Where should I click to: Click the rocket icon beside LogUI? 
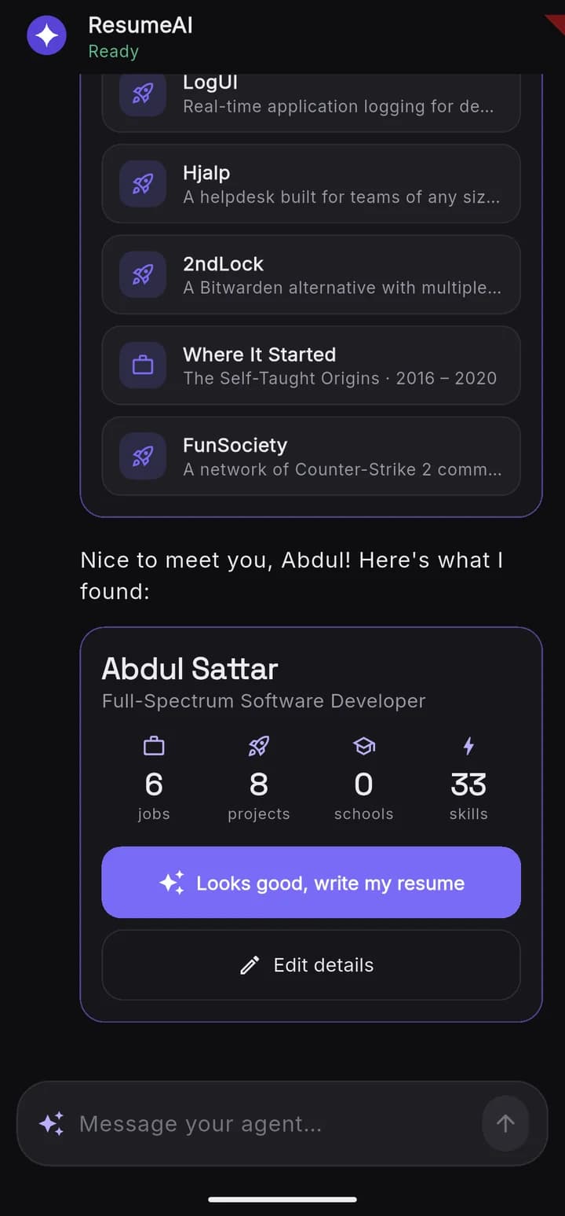point(143,94)
